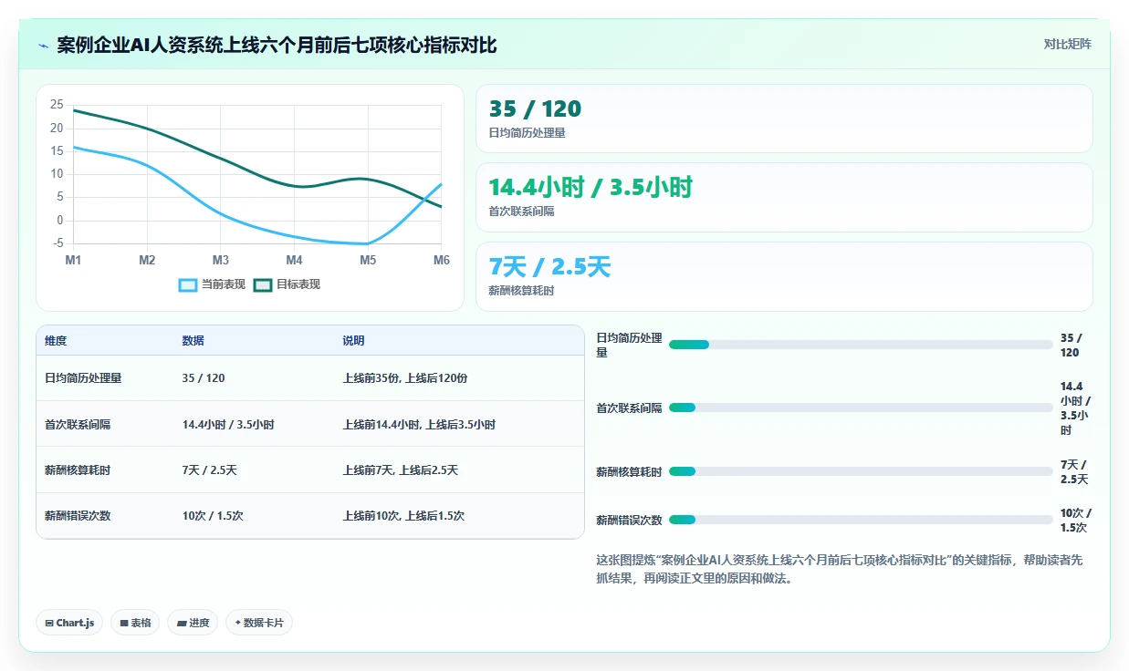Click the 数据 column header

point(193,340)
